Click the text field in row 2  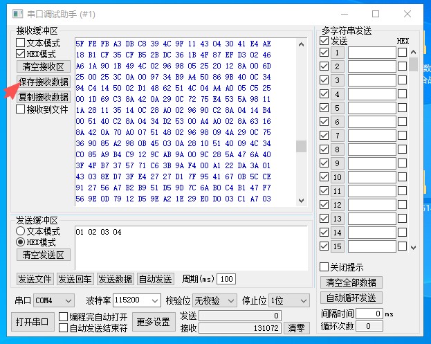coord(372,66)
